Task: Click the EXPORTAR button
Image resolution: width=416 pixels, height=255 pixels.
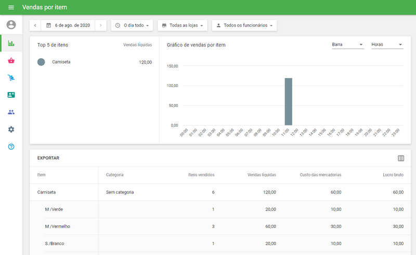Action: (48, 158)
